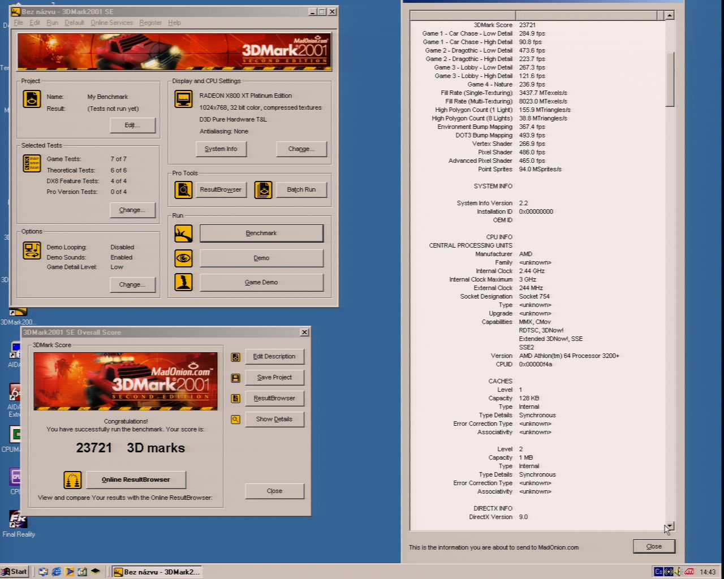Click the Save Project button
This screenshot has width=724, height=579.
point(274,378)
